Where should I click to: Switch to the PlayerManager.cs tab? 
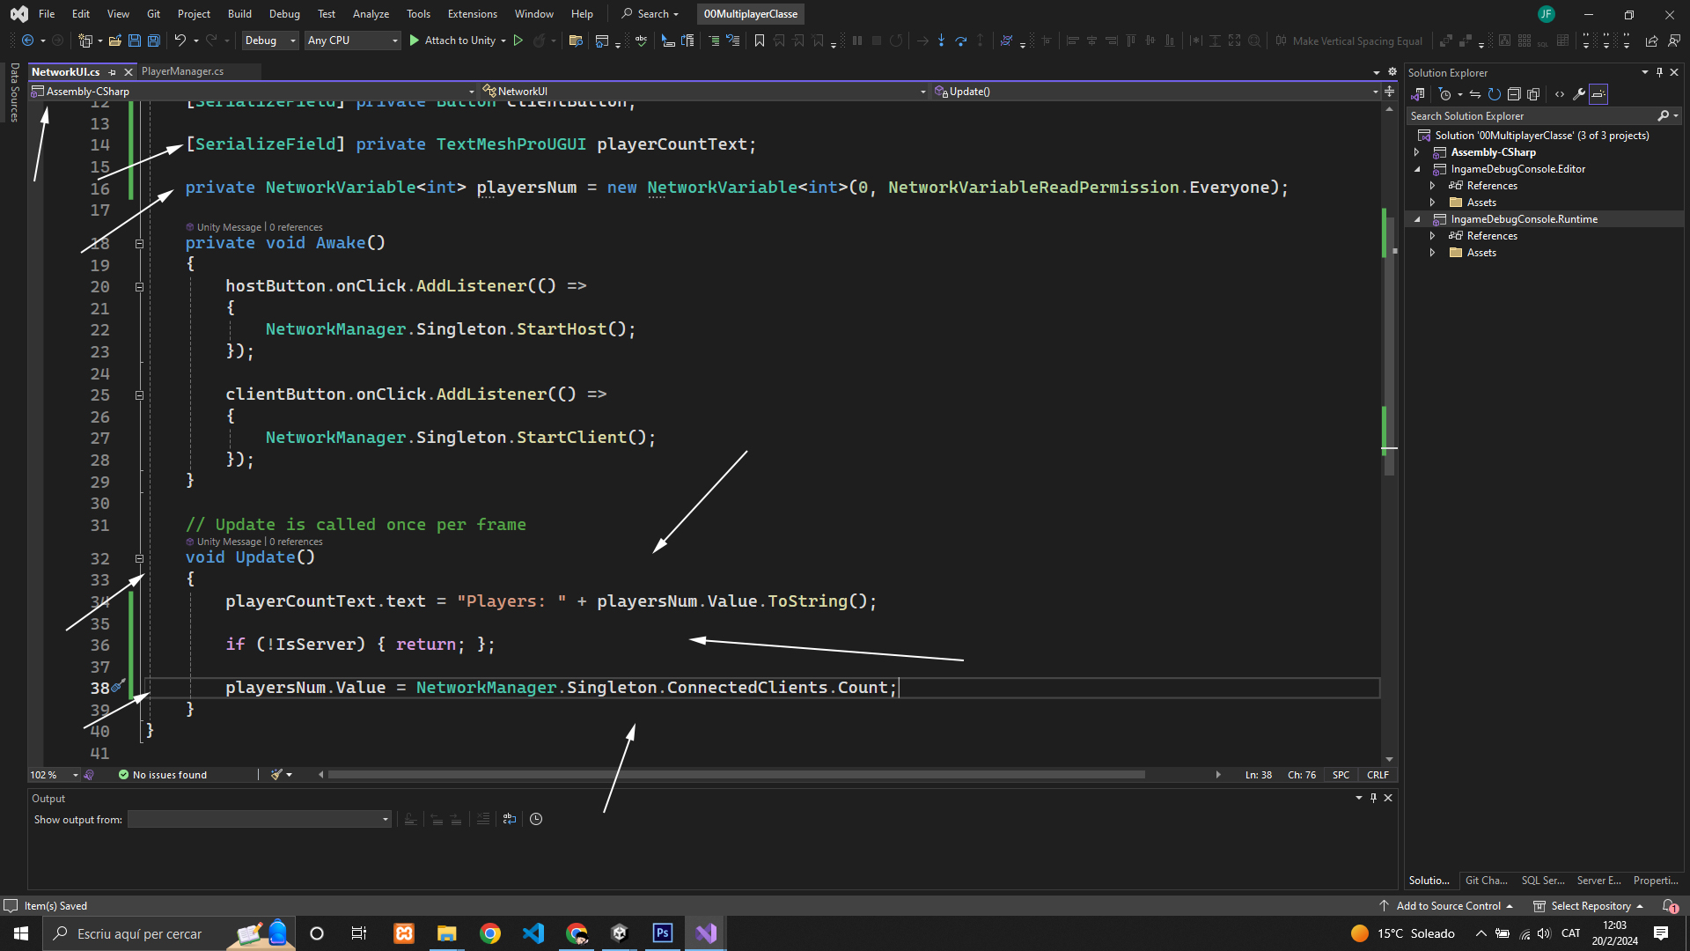(x=183, y=71)
